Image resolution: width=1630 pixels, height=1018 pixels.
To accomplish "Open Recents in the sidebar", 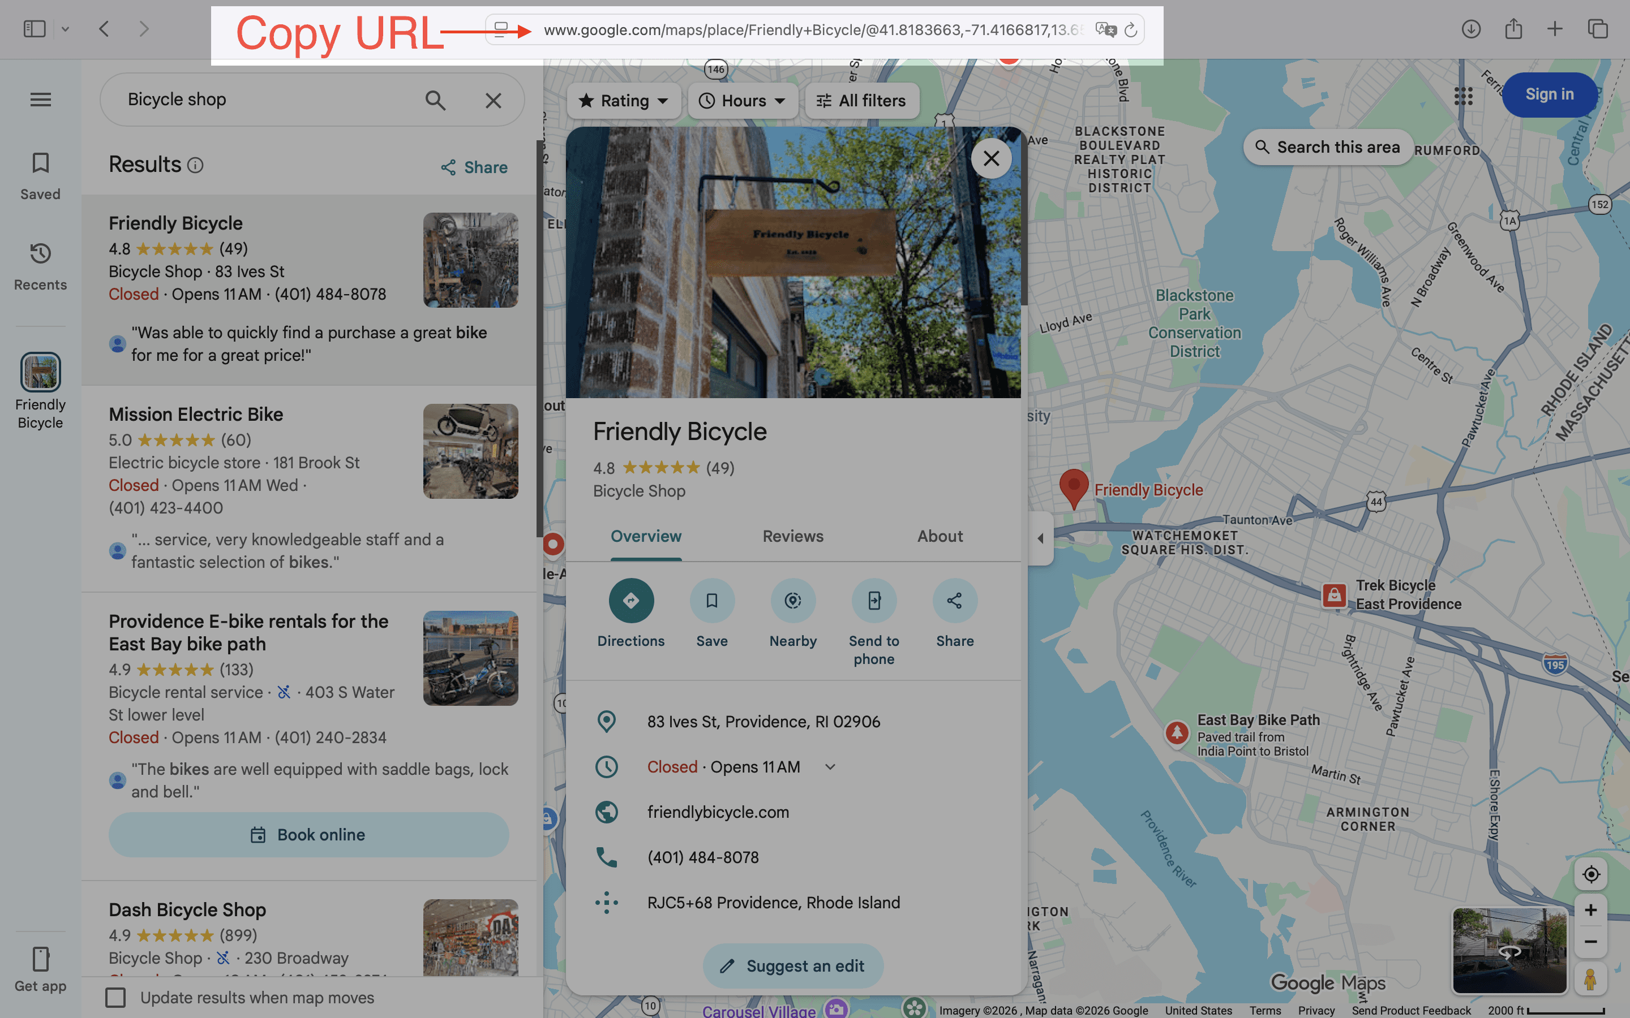I will pyautogui.click(x=40, y=266).
